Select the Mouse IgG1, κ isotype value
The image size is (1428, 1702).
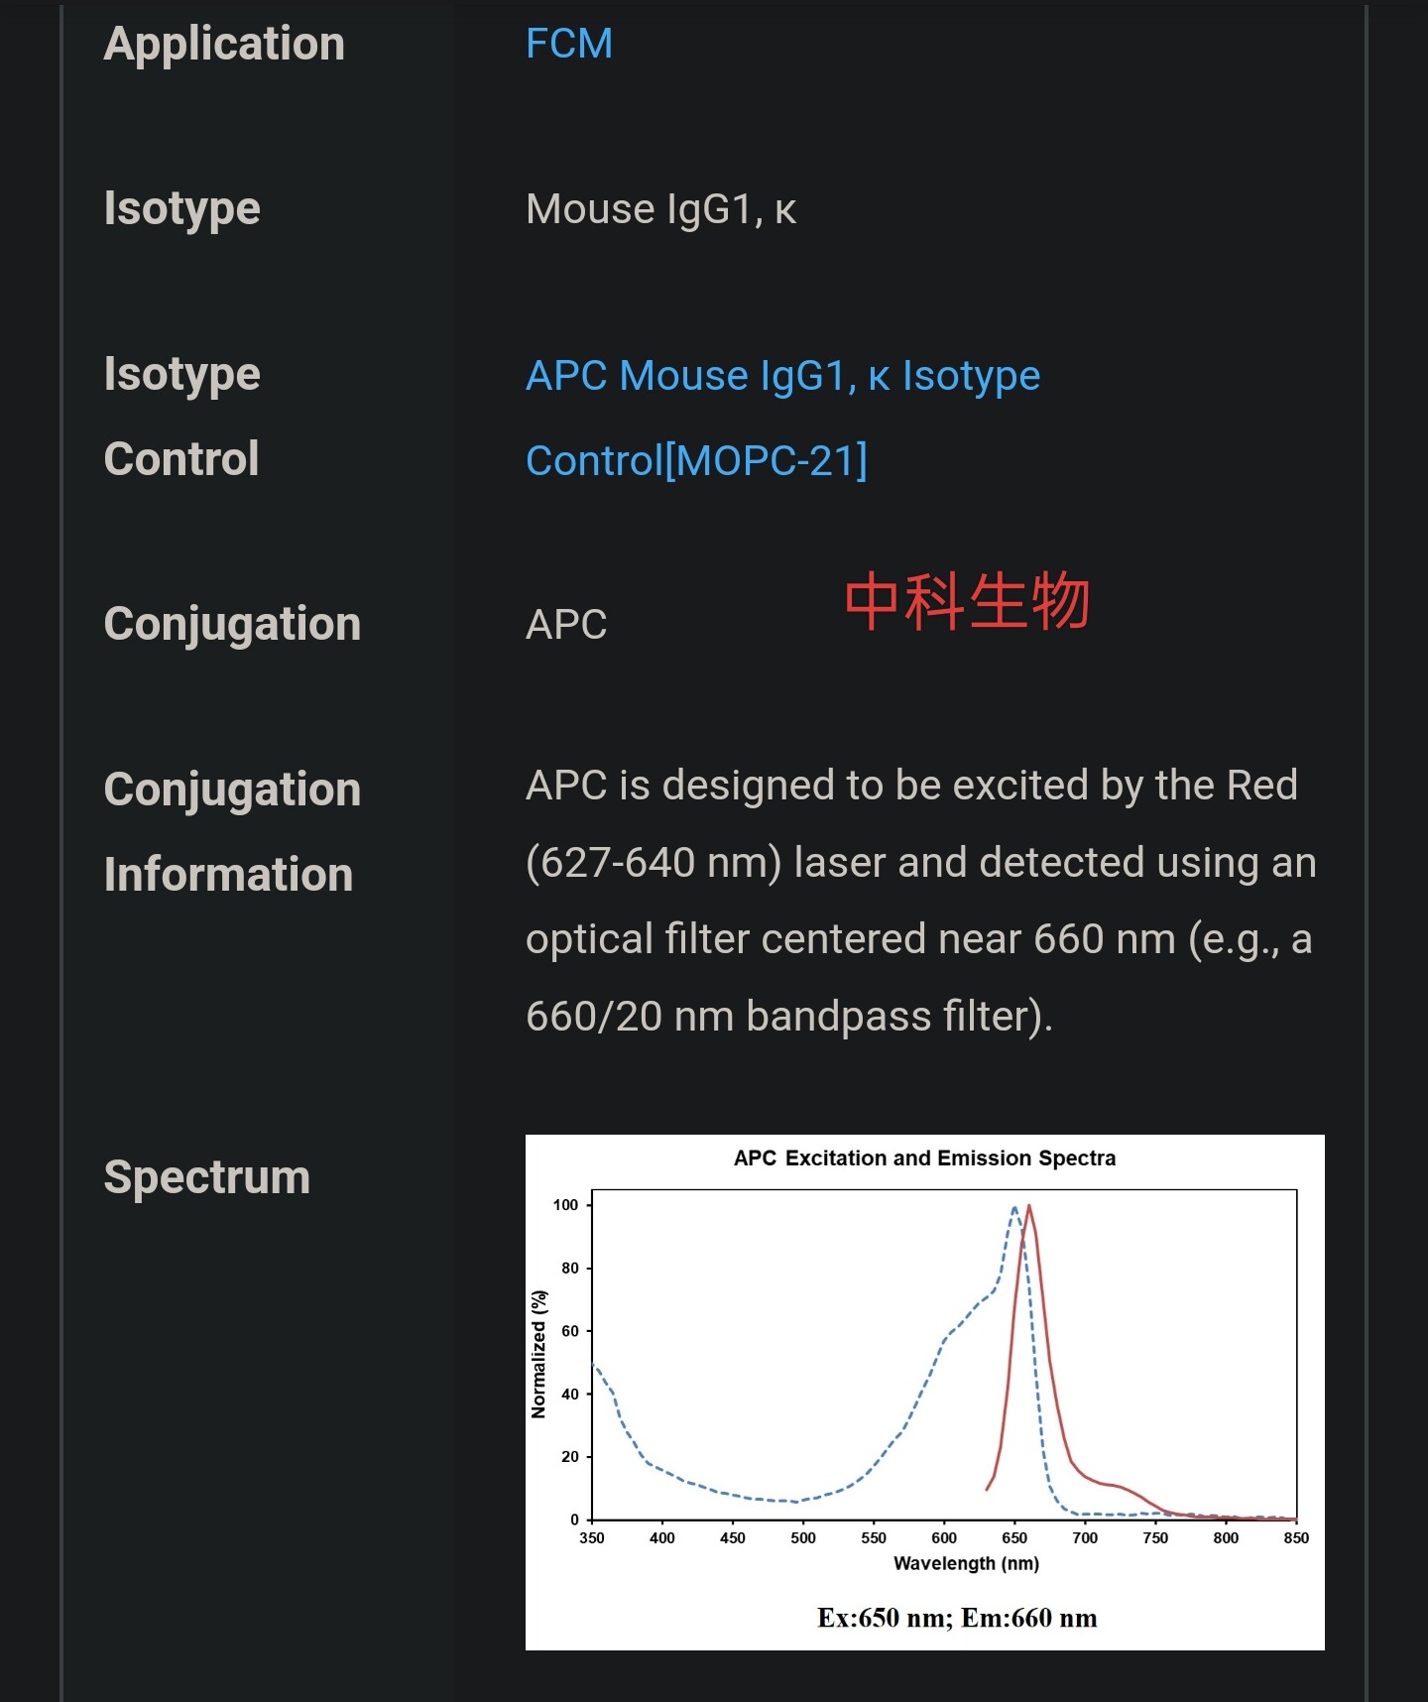coord(660,209)
